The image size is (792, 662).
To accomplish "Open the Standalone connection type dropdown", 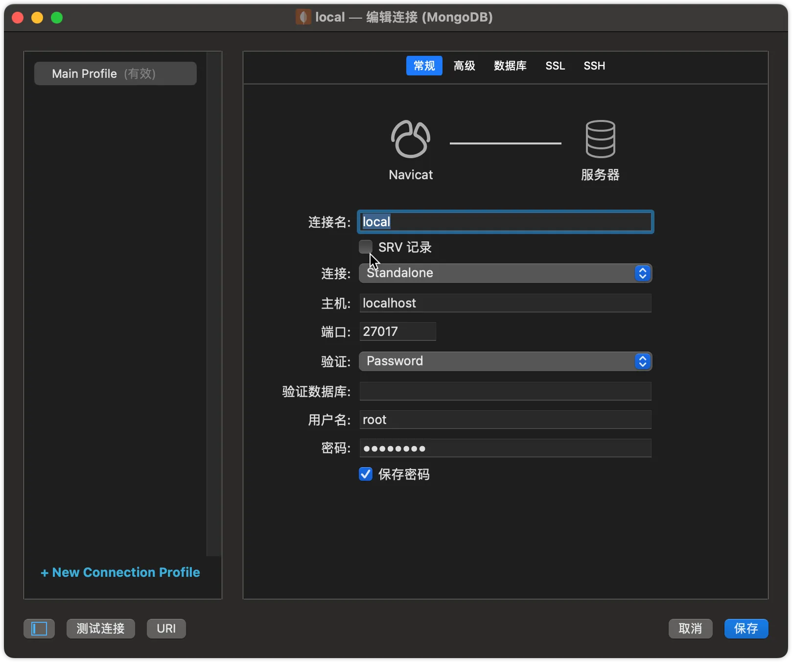I will click(x=505, y=273).
